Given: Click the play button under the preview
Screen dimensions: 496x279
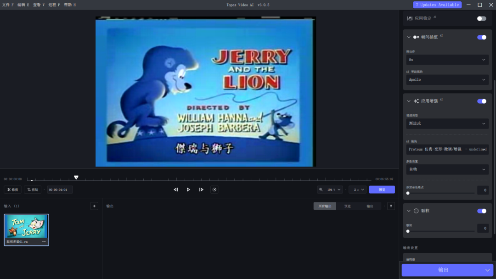Looking at the screenshot, I should (x=188, y=190).
